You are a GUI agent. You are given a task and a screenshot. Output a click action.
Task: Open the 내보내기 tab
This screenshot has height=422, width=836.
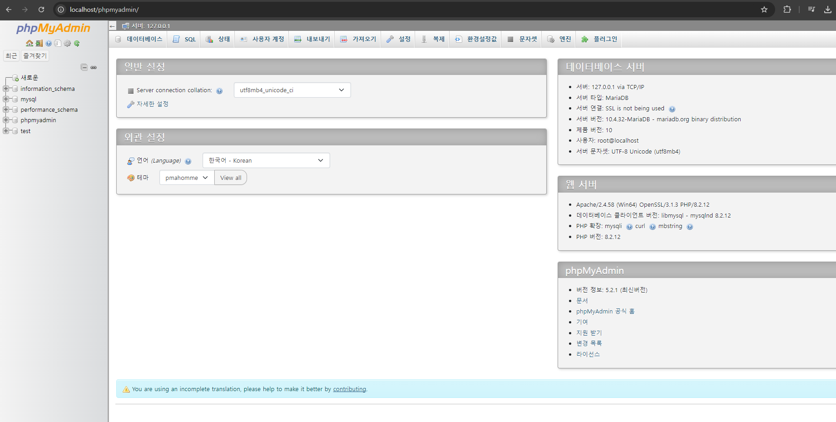[x=312, y=39]
